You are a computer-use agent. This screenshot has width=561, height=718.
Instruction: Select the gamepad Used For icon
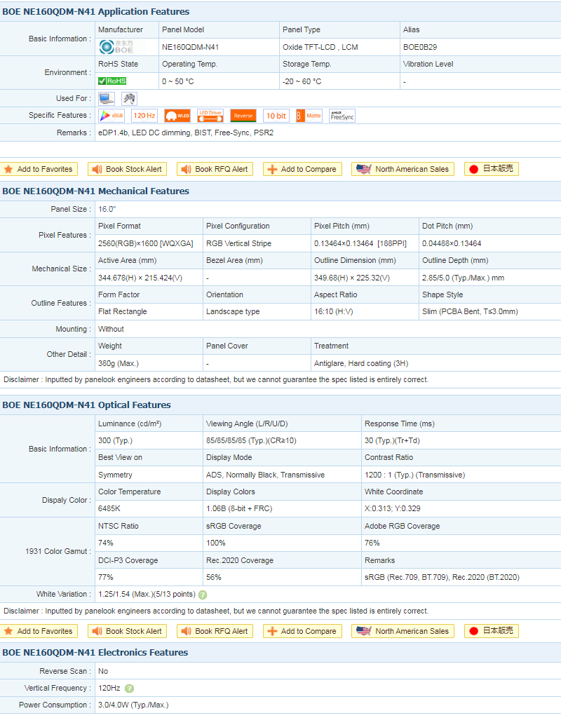129,98
